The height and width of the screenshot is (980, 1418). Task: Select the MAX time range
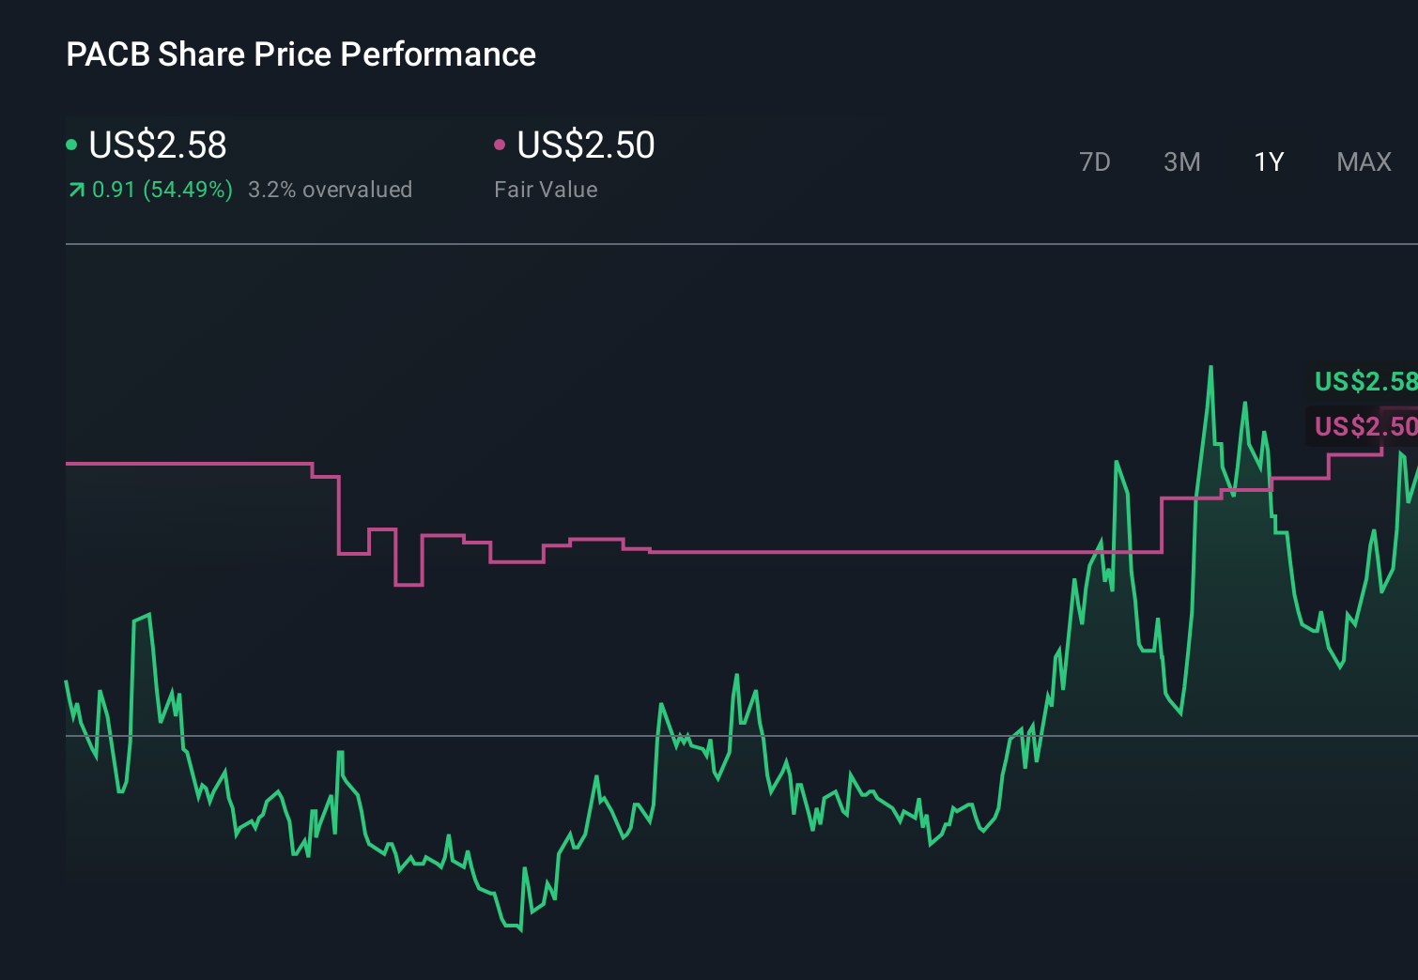point(1363,161)
